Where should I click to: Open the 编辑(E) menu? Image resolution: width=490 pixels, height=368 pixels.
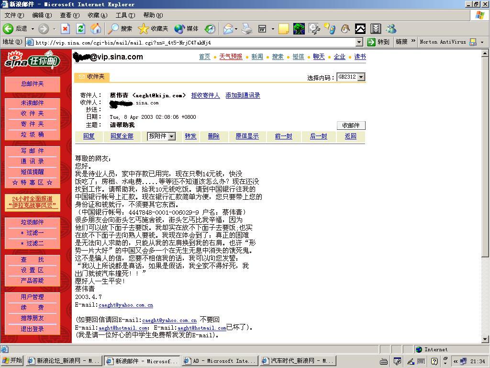(x=42, y=15)
